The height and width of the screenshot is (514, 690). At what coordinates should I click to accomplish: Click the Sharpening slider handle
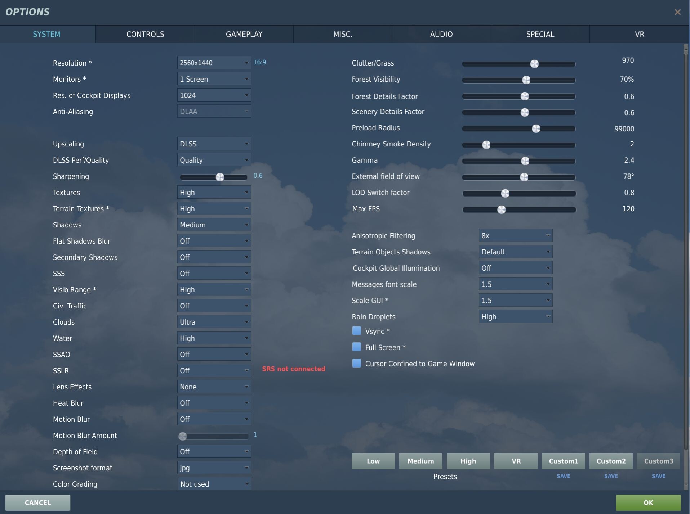[220, 177]
